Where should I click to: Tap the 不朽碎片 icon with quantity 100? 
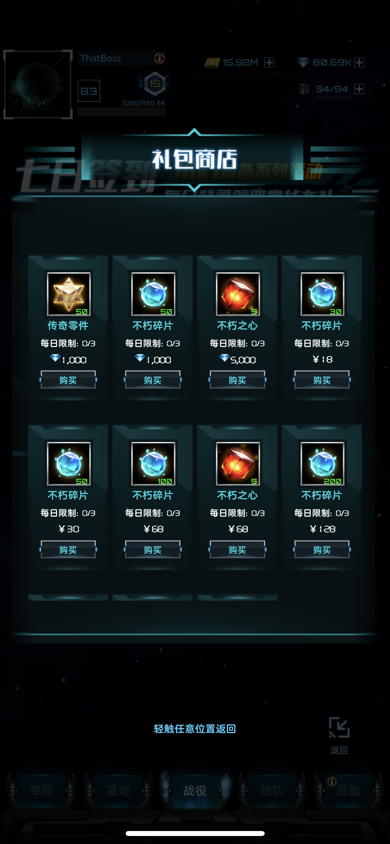coord(153,463)
